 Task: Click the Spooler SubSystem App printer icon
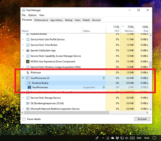[x=28, y=50]
